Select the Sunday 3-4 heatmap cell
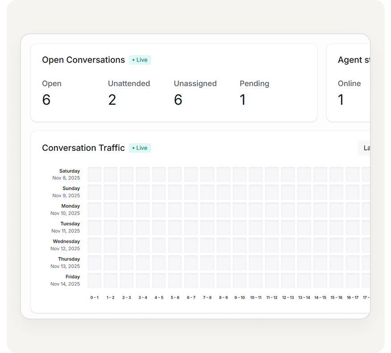This screenshot has height=353, width=391. tap(143, 192)
